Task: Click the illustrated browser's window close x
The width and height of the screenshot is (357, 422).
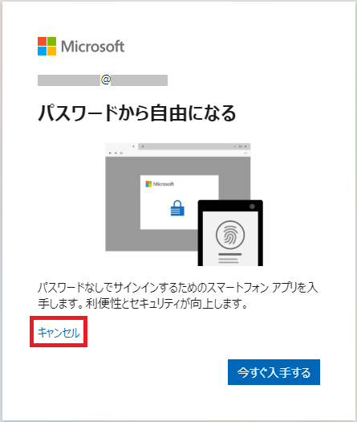Action: click(x=245, y=146)
